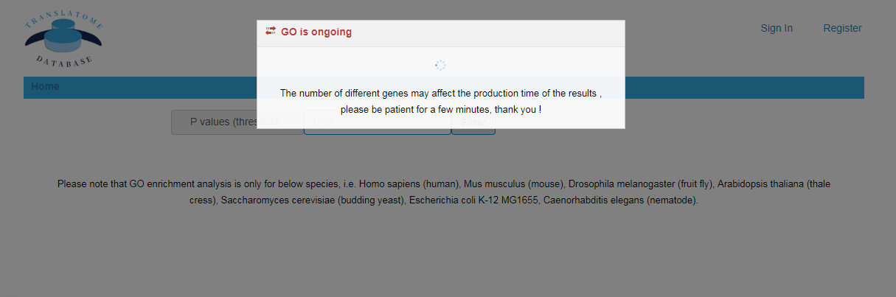Viewport: 896px width, 297px height.
Task: Click the red arrows icon in dialog header
Action: [x=271, y=31]
